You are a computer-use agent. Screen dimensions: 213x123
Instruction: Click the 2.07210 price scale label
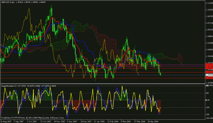[x=210, y=23]
